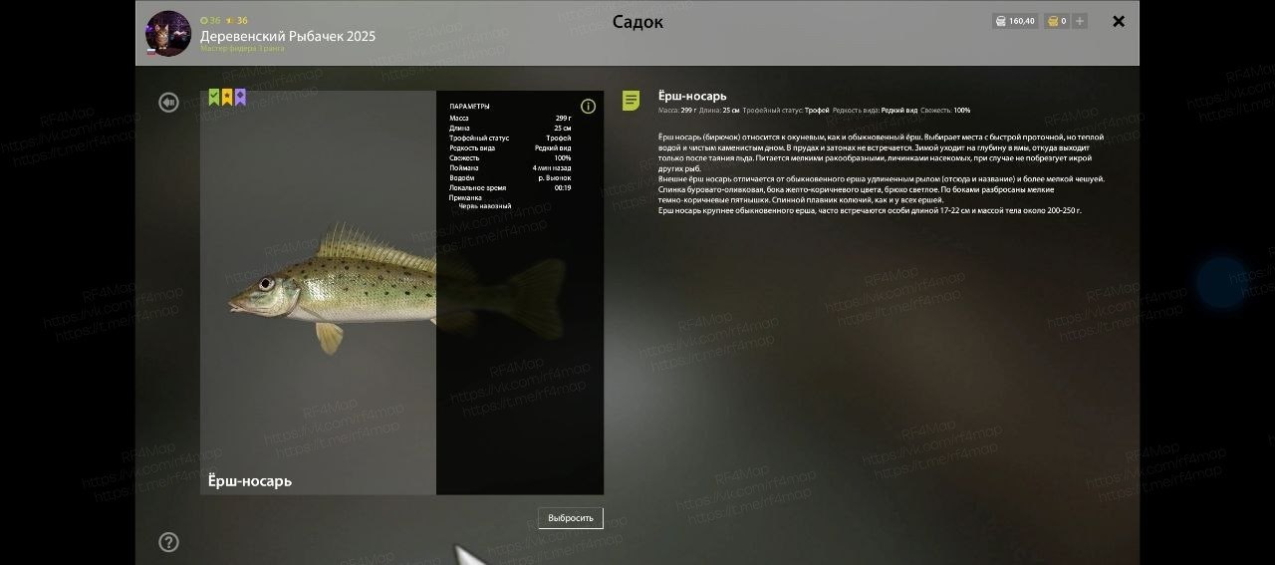Click the Червь навозный bait entry
Viewport: 1275px width, 565px height.
pyautogui.click(x=484, y=206)
